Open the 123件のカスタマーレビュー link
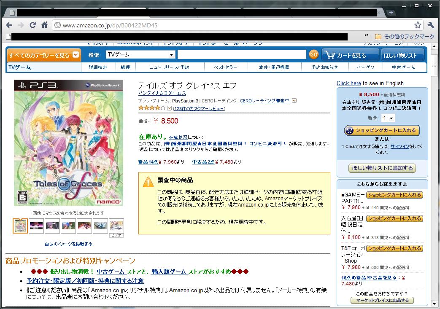Screen dimensions: 440x309 pyautogui.click(x=199, y=108)
